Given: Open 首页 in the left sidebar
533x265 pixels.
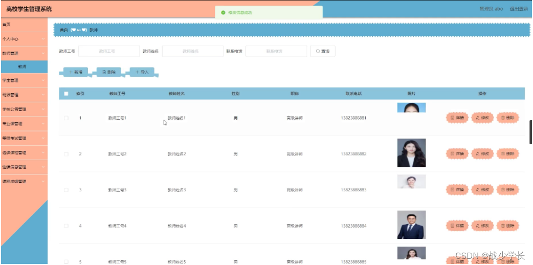Looking at the screenshot, I should [24, 25].
